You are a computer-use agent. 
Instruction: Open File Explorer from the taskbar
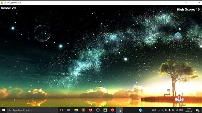[x=76, y=110]
